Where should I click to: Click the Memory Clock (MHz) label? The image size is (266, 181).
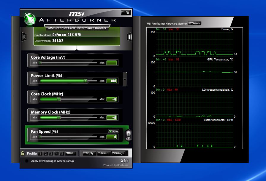[x=50, y=112]
